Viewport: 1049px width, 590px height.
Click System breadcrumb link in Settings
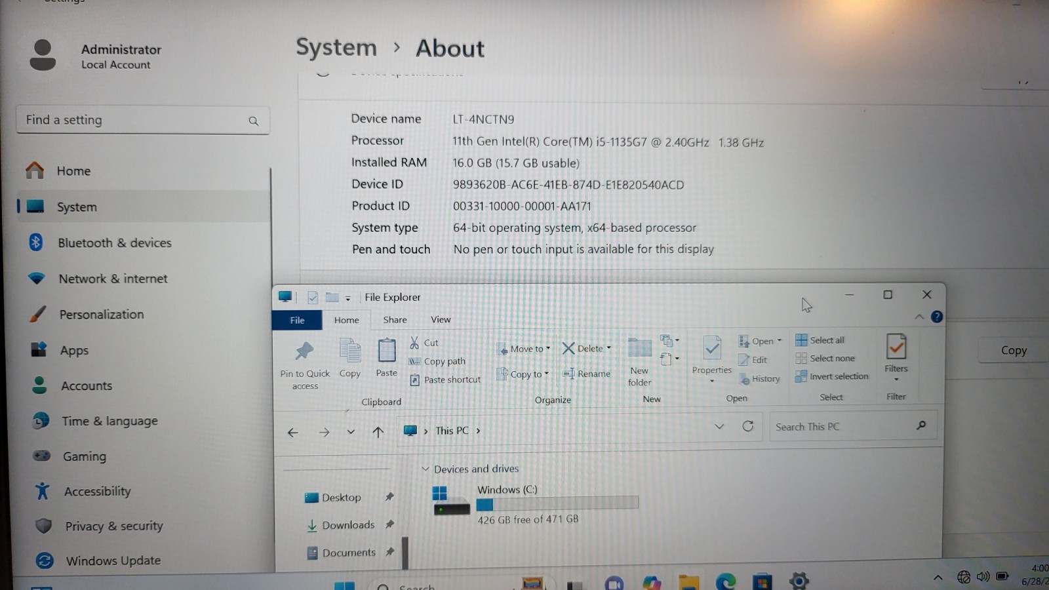click(336, 48)
